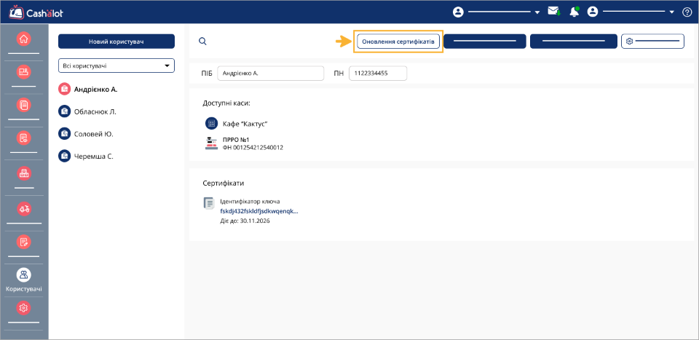Click the Новий користувач button
Viewport: 699px width, 340px height.
pos(116,41)
